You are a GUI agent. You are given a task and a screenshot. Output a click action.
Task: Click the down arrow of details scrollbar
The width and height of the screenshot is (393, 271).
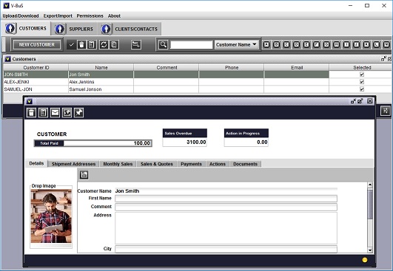370,250
